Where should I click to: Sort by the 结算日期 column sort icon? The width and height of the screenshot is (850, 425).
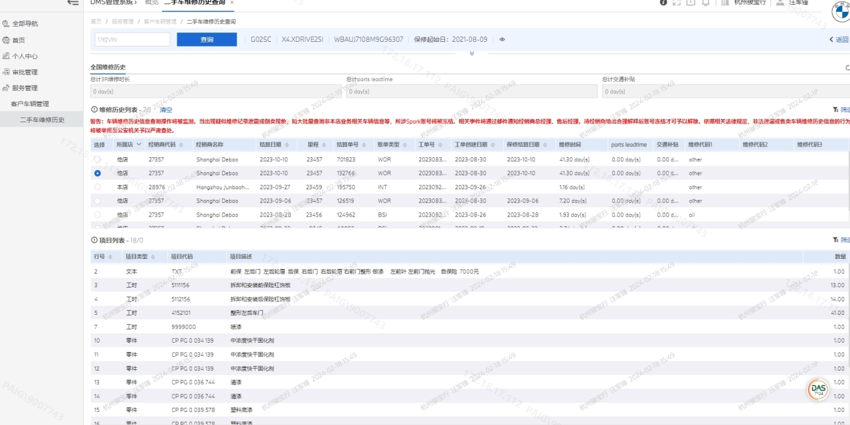(286, 144)
